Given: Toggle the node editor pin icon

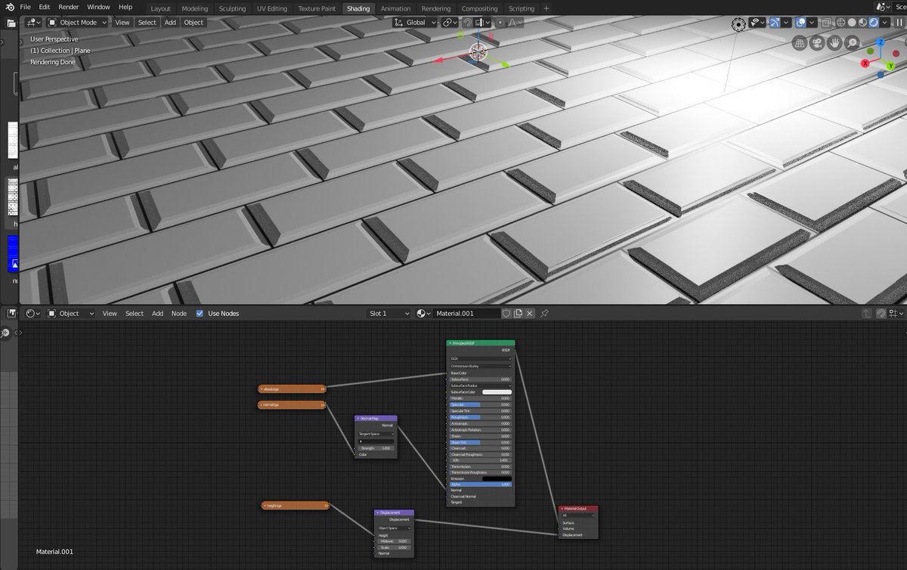Looking at the screenshot, I should [544, 313].
